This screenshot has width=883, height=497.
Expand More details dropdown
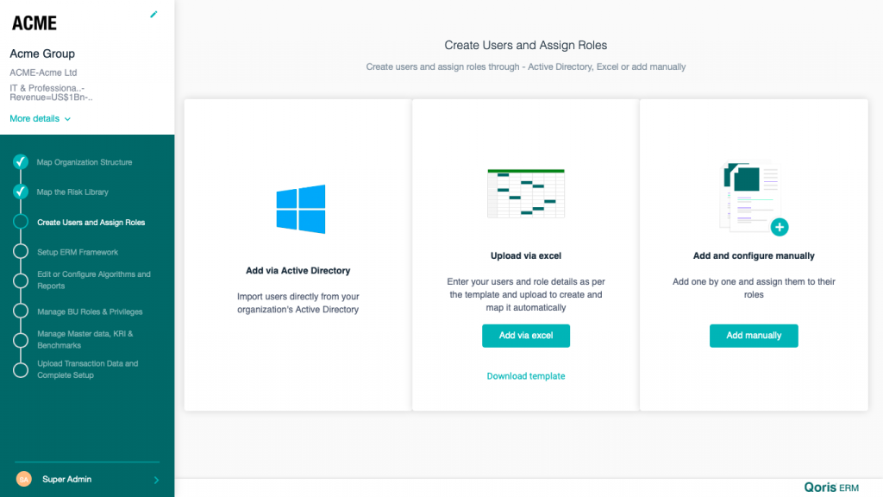pos(40,118)
